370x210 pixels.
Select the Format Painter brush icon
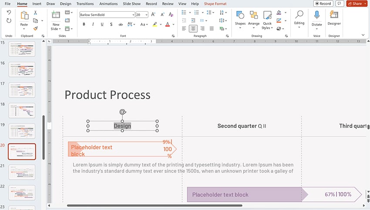pyautogui.click(x=36, y=28)
